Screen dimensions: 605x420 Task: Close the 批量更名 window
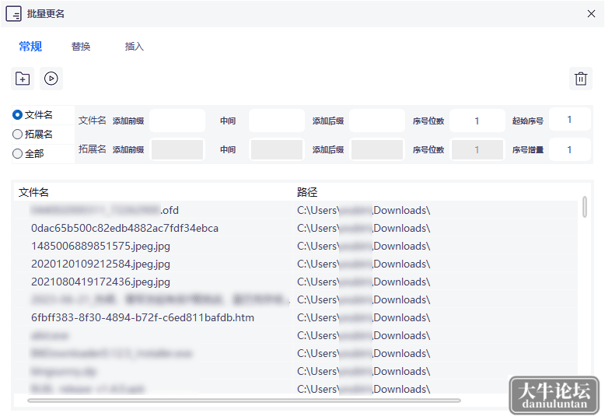click(591, 14)
